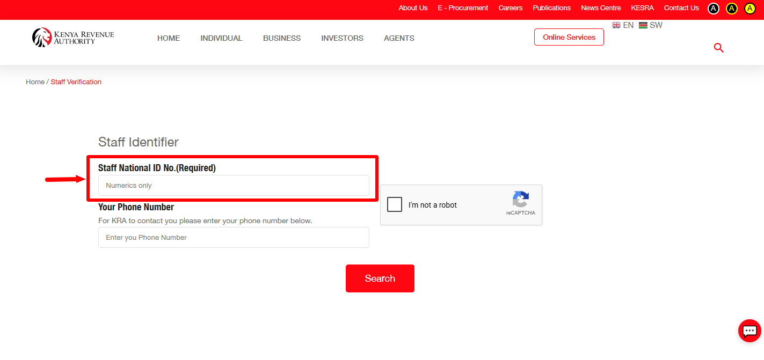Focus the Staff National ID input
Viewport: 764px width, 360px height.
(234, 185)
